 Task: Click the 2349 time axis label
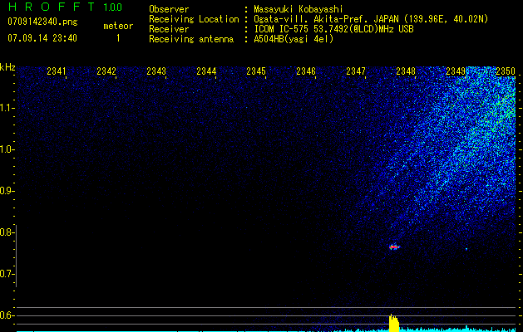456,71
